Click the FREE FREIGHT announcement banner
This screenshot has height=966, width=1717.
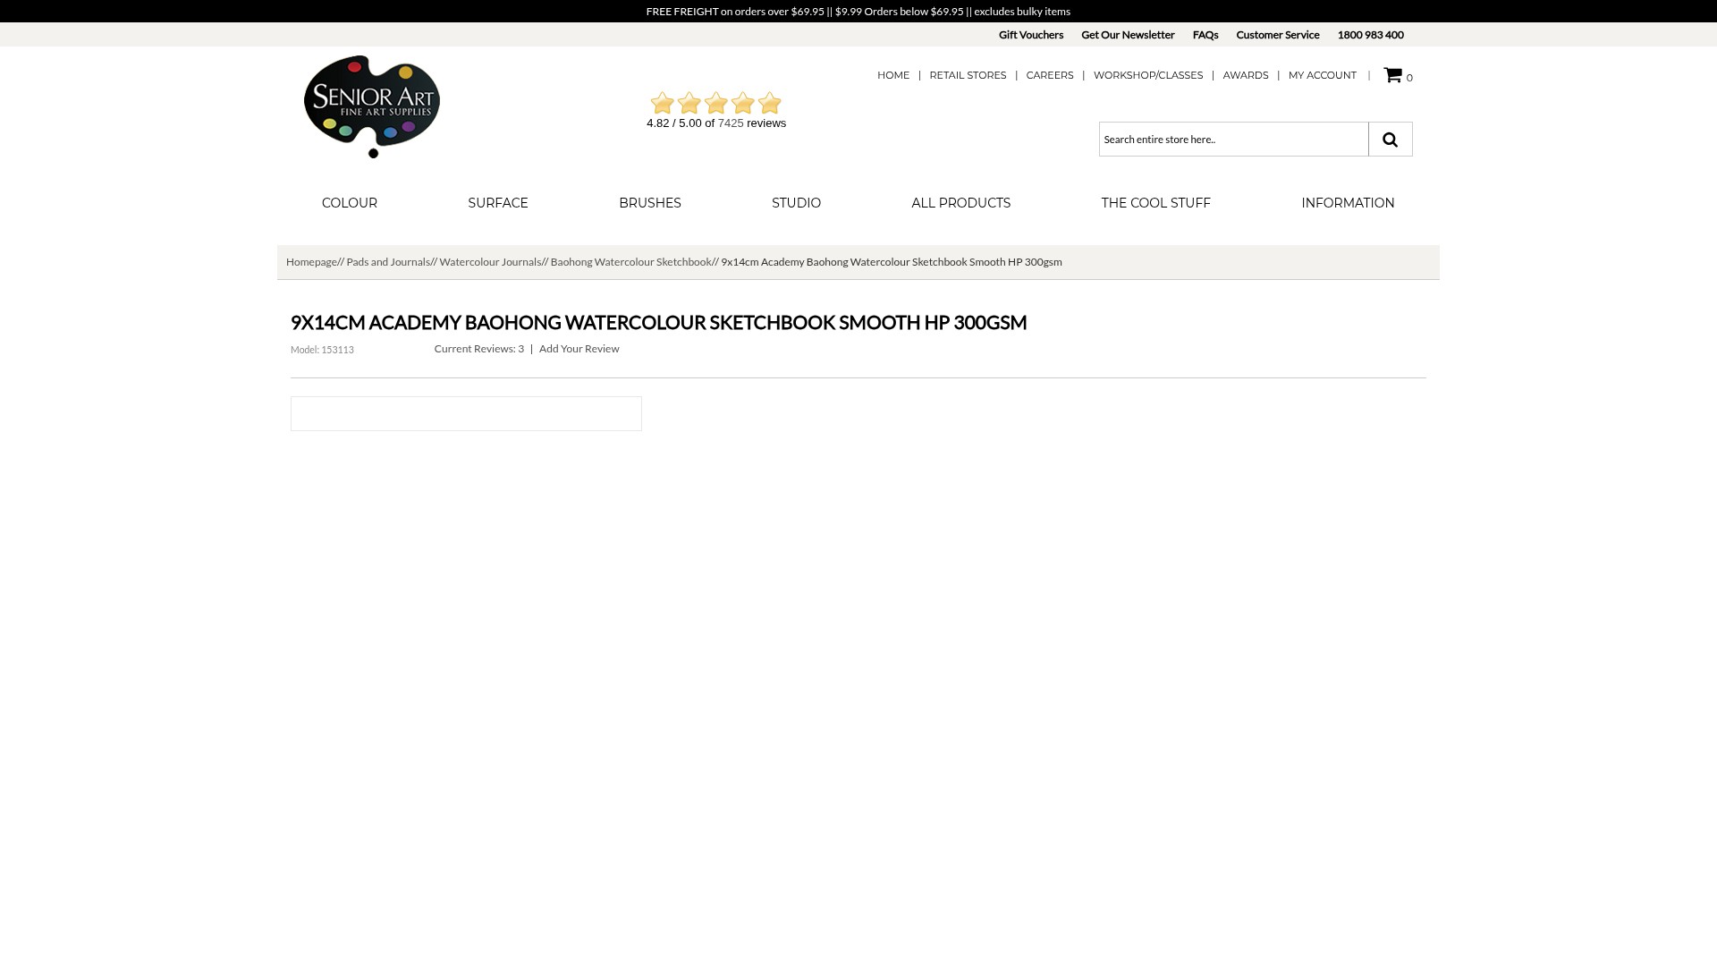click(858, 12)
